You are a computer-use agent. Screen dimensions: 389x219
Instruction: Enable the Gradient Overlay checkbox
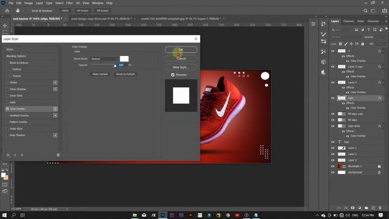(7, 116)
